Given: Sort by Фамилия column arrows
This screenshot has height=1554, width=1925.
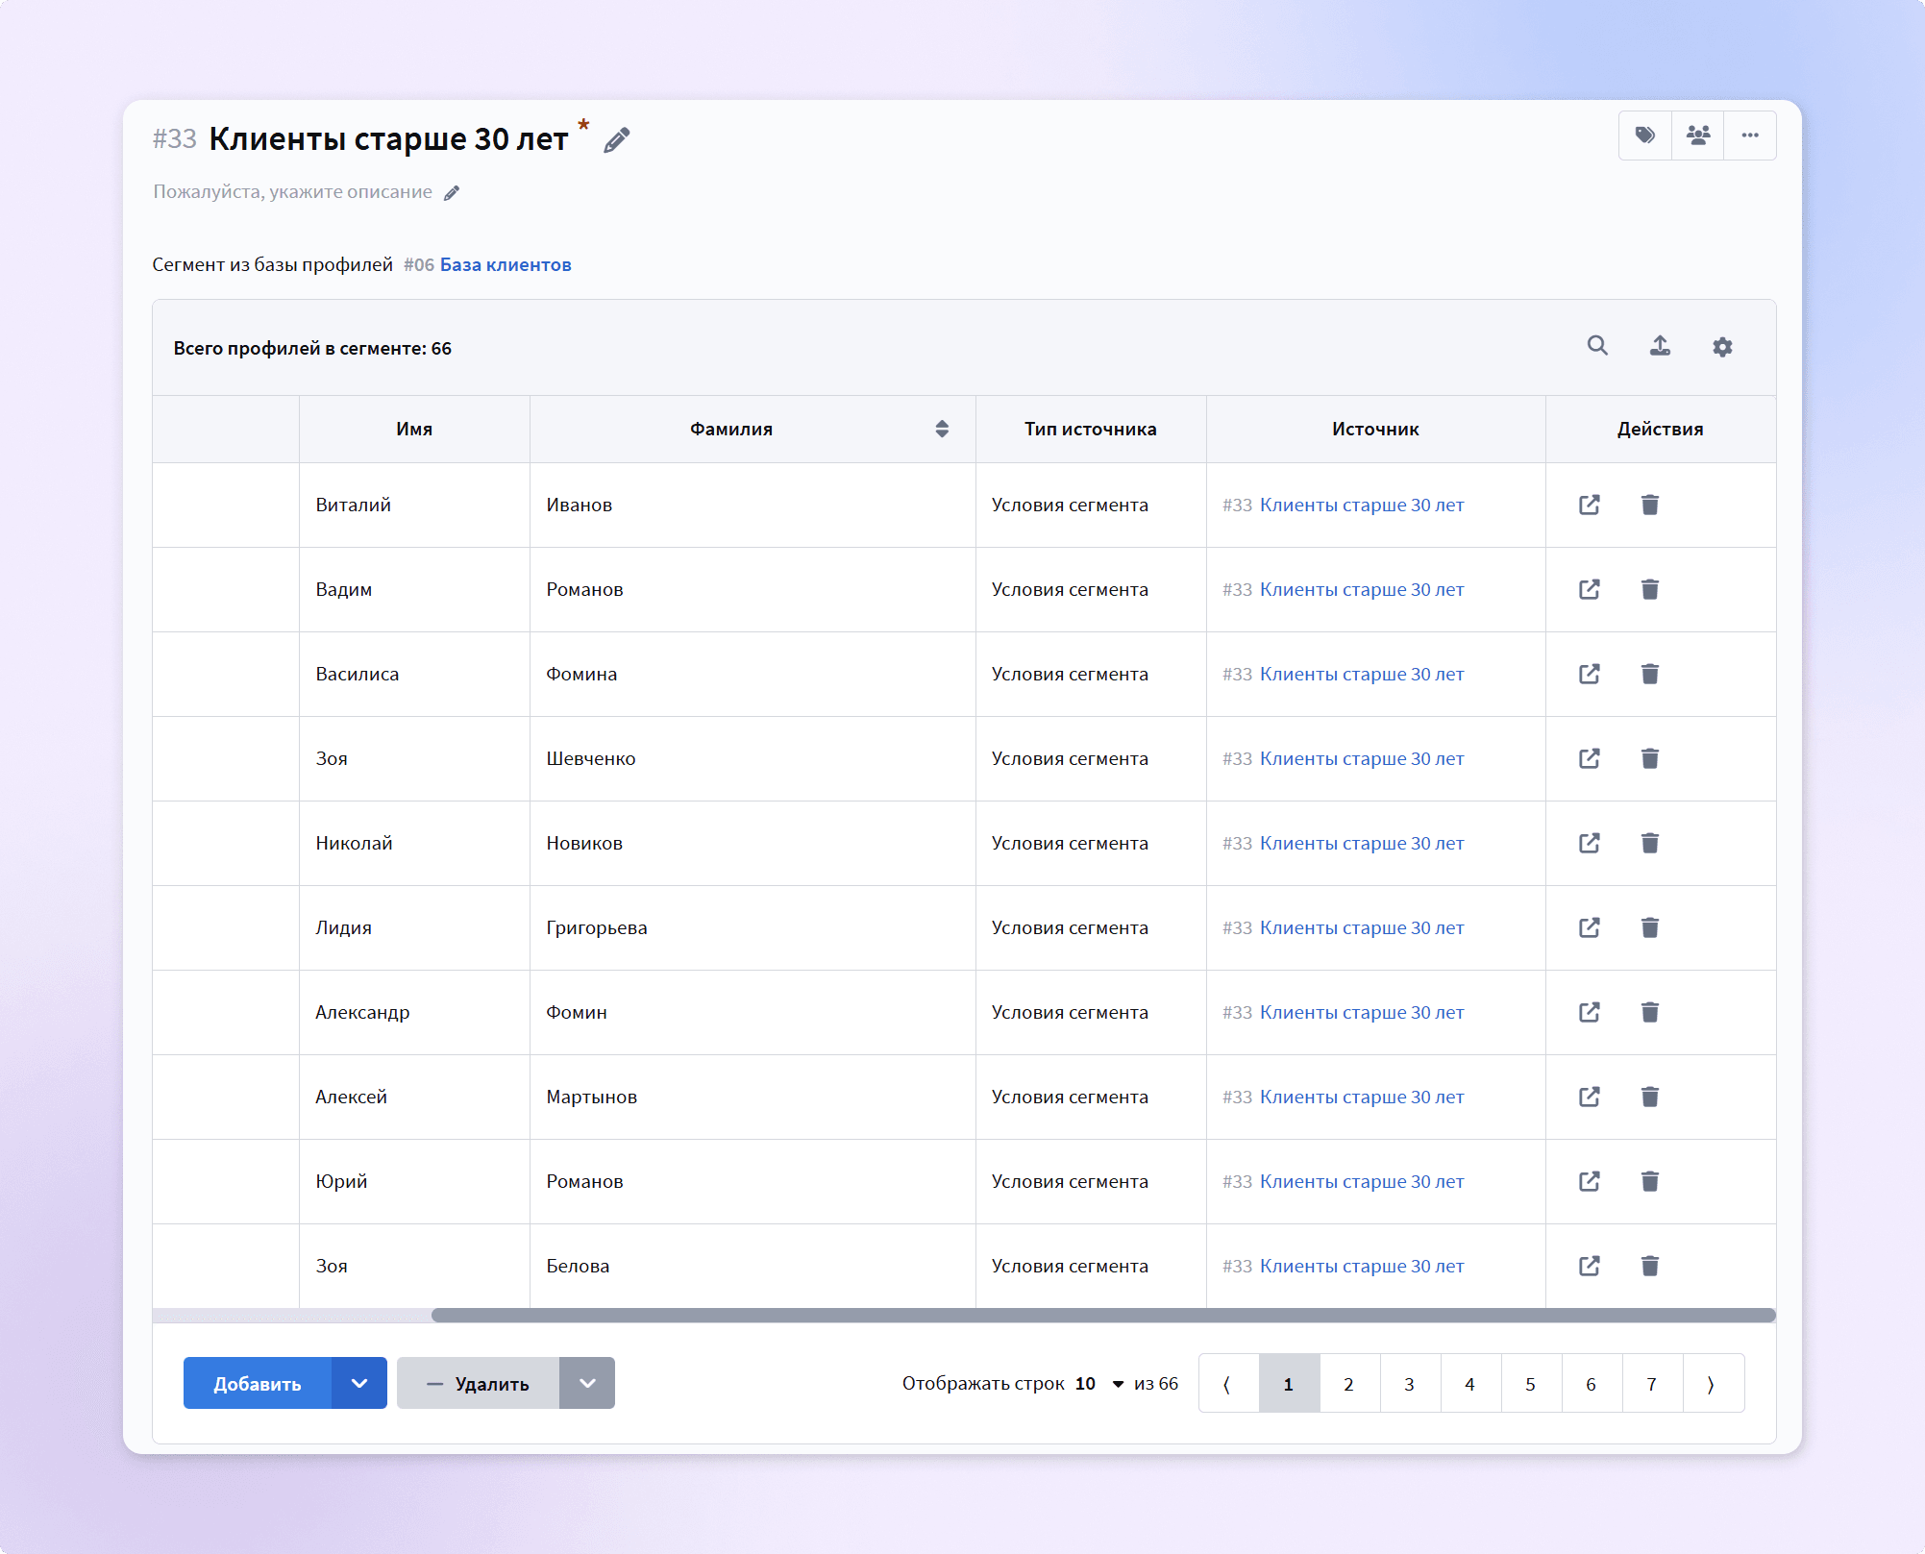Looking at the screenshot, I should tap(942, 429).
